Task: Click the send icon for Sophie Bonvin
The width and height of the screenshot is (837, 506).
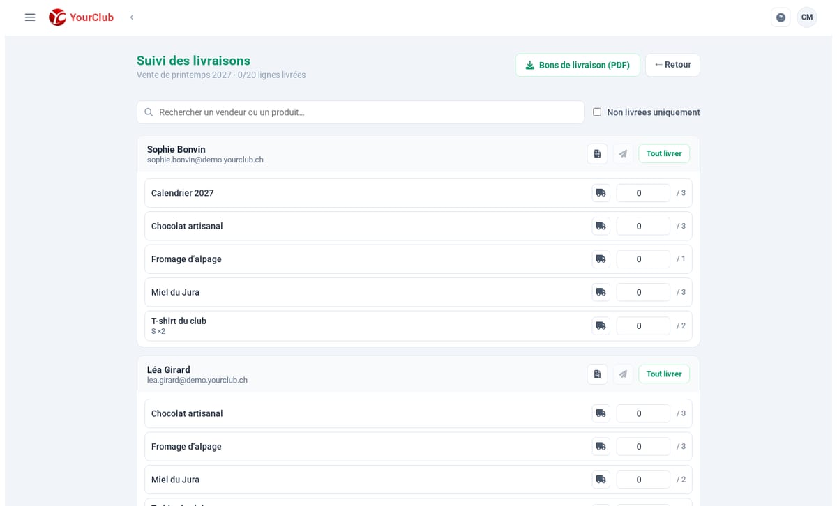Action: point(623,154)
